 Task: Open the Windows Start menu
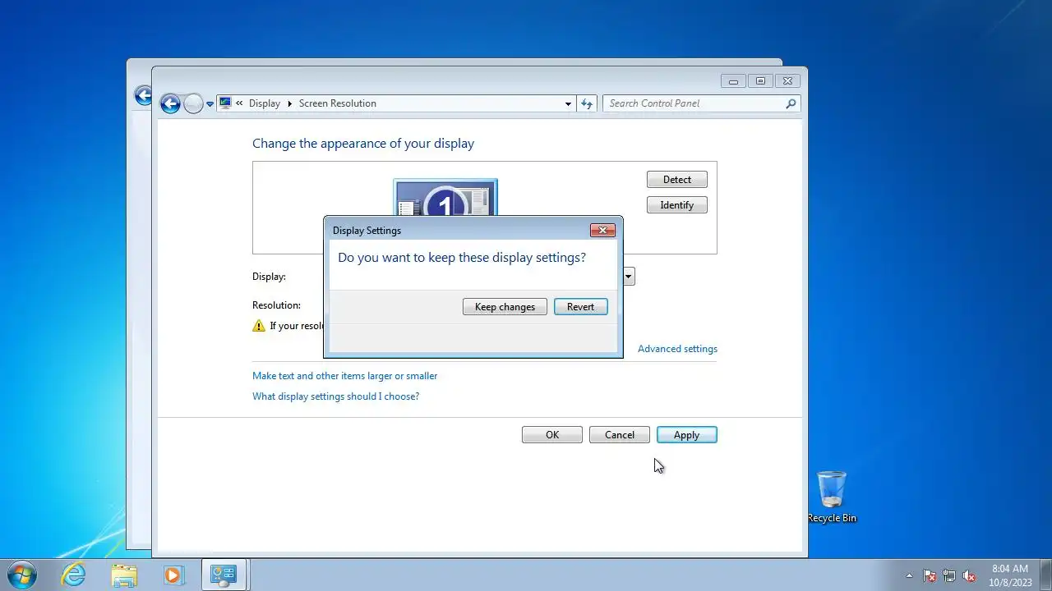click(21, 575)
